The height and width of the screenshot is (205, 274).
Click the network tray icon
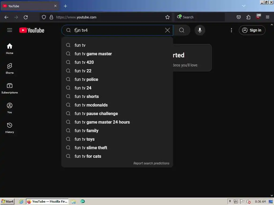(235, 202)
